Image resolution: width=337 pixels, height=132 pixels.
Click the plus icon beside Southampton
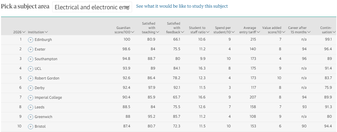[x=31, y=59]
